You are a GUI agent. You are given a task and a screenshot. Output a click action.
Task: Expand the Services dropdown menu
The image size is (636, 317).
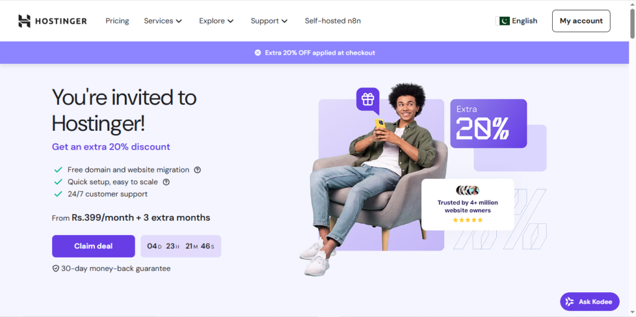tap(163, 21)
